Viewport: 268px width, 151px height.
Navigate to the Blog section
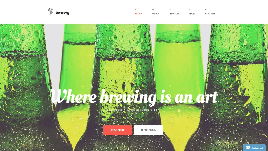192,14
